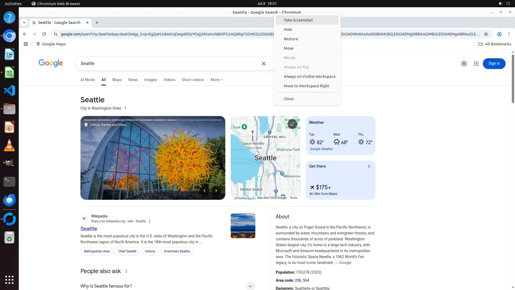Switch to the Images search tab
Screen dimensions: 515x290
(150, 80)
